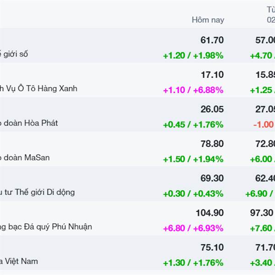Click the today price 78.80
275x275 pixels.
click(212, 143)
